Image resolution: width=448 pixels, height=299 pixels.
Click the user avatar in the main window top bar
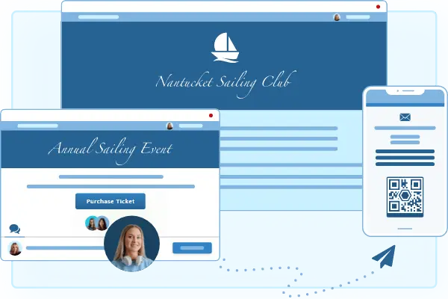tap(337, 16)
